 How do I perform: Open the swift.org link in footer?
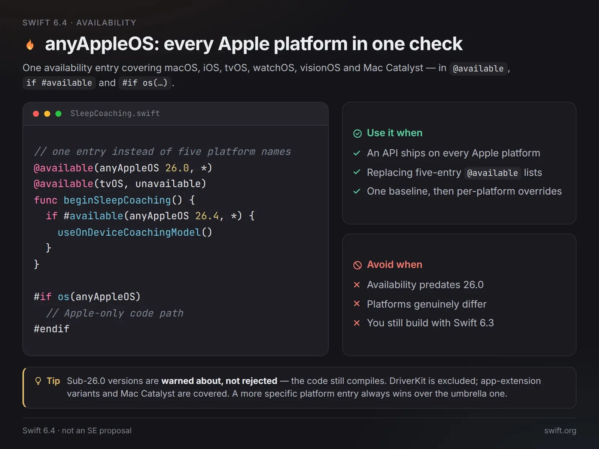pos(560,431)
